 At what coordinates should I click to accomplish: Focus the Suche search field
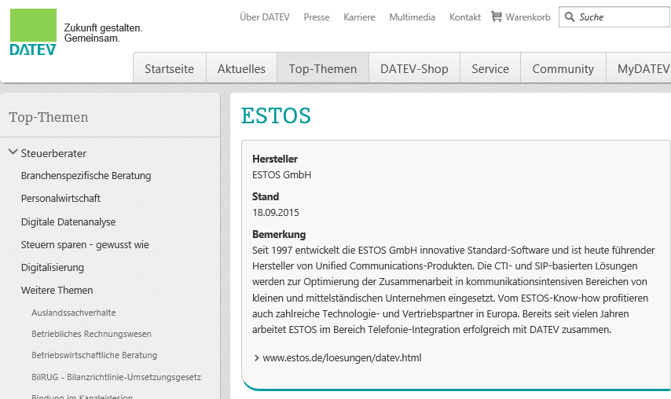(x=614, y=17)
